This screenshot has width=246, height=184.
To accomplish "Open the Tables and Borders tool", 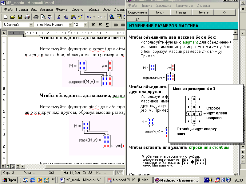I will (x=119, y=17).
